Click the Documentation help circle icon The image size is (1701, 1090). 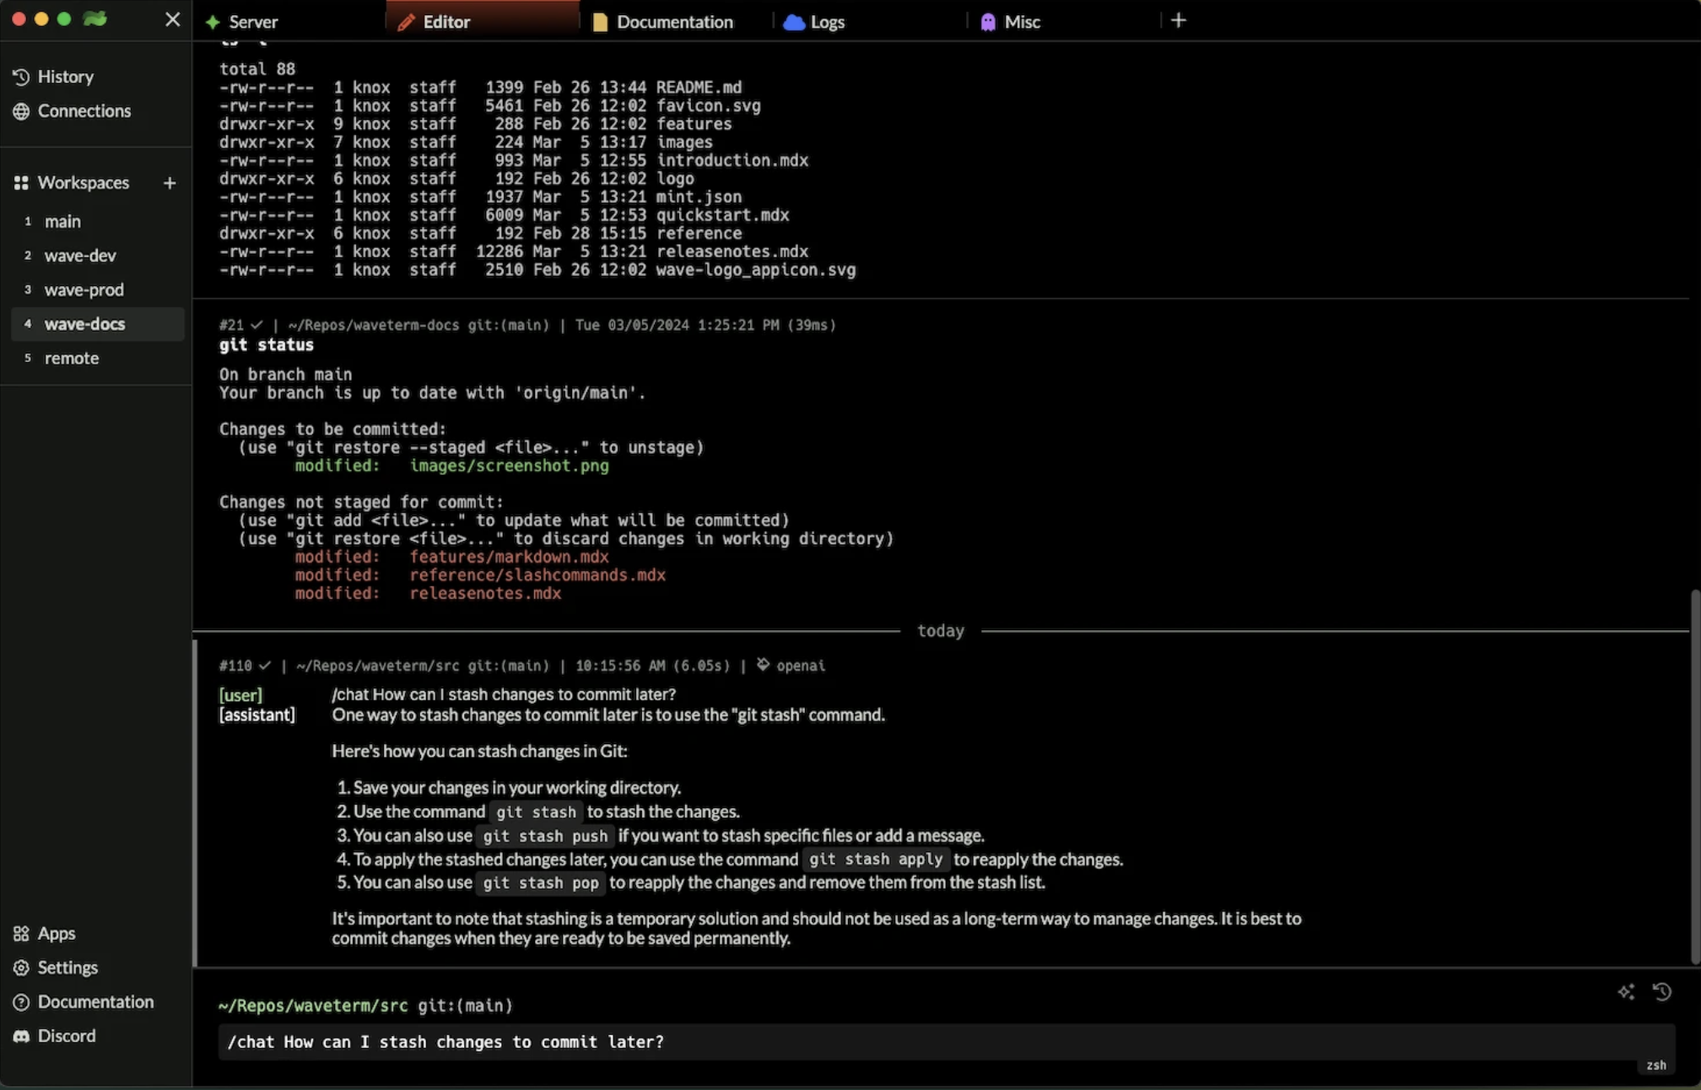21,1002
